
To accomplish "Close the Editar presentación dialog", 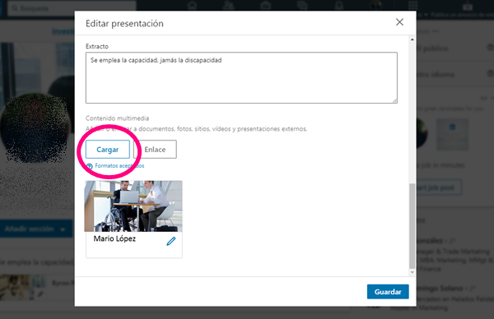I will [399, 22].
